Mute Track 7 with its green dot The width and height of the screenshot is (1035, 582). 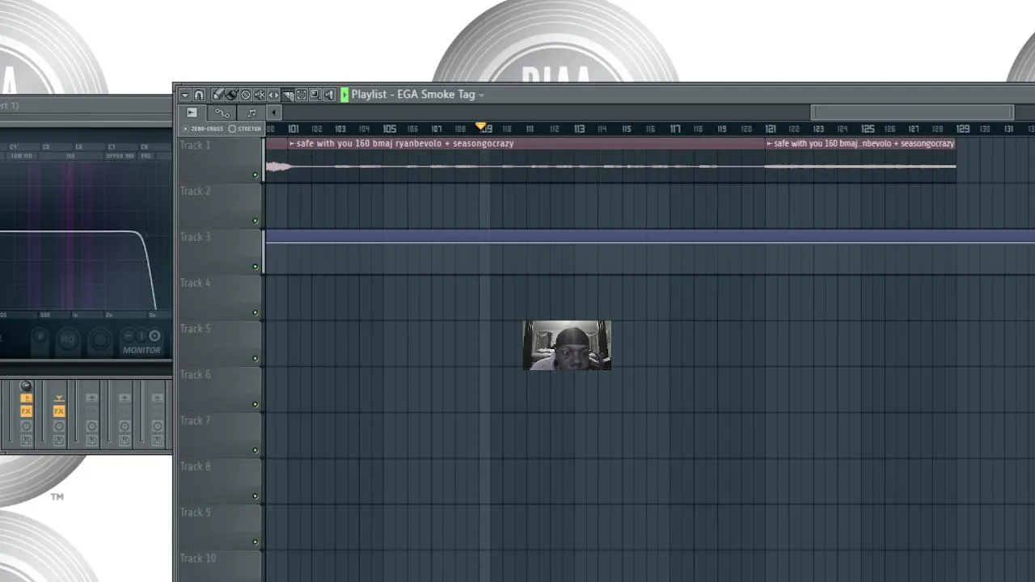256,450
